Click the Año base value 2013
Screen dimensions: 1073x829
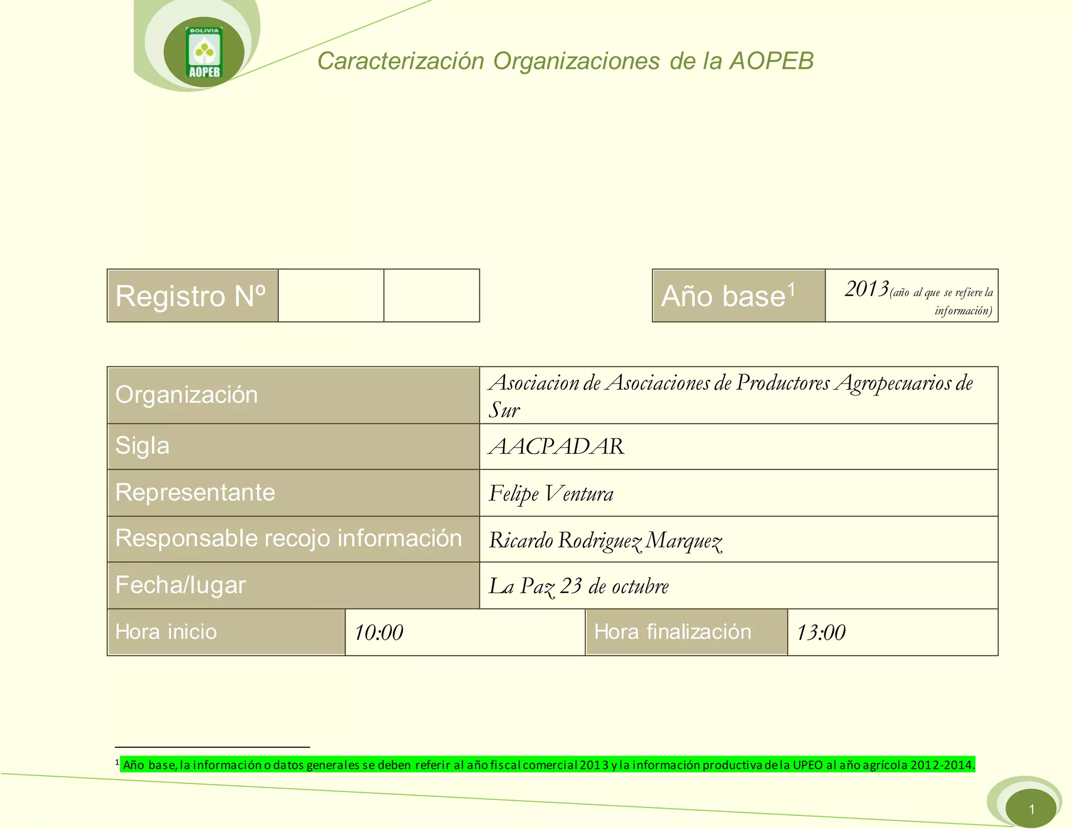[867, 289]
